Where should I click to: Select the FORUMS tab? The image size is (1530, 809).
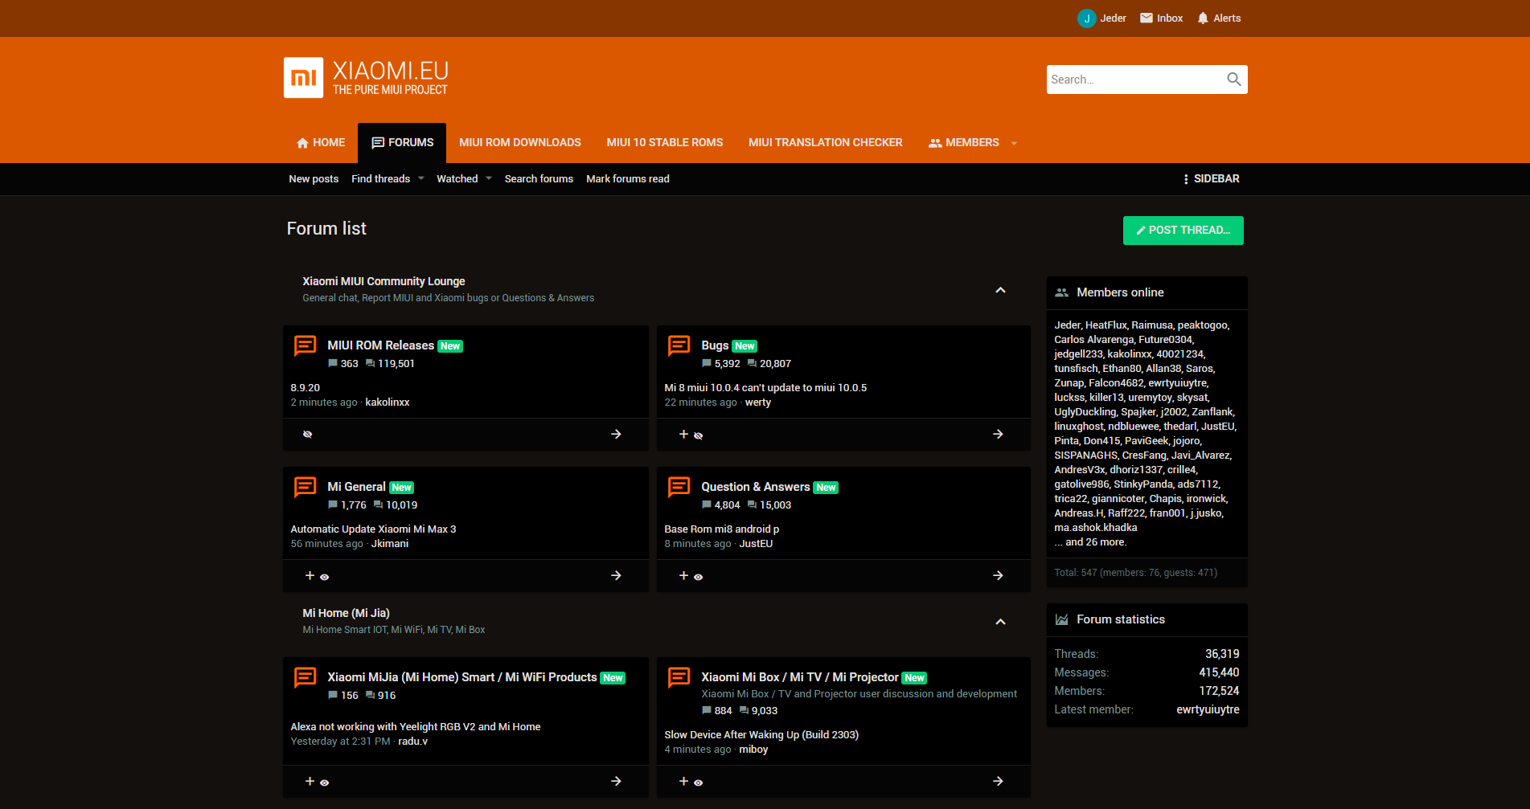(x=402, y=142)
